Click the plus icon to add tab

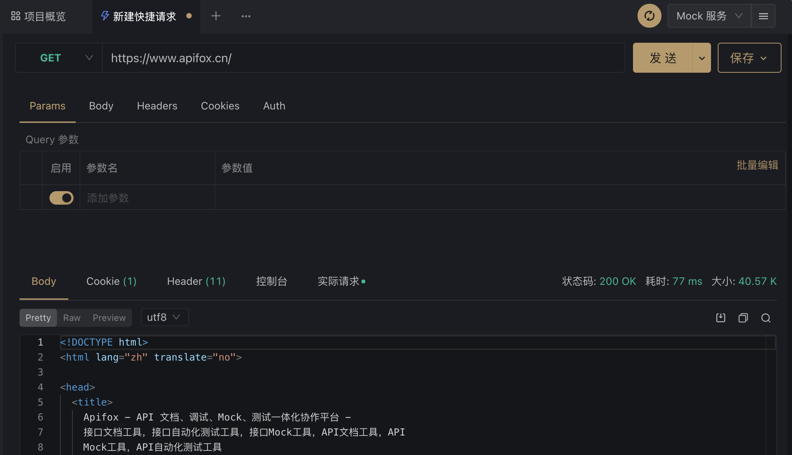coord(216,16)
